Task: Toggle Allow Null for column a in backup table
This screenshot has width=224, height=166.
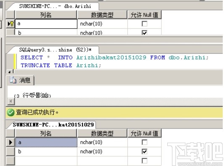Action: point(145,142)
